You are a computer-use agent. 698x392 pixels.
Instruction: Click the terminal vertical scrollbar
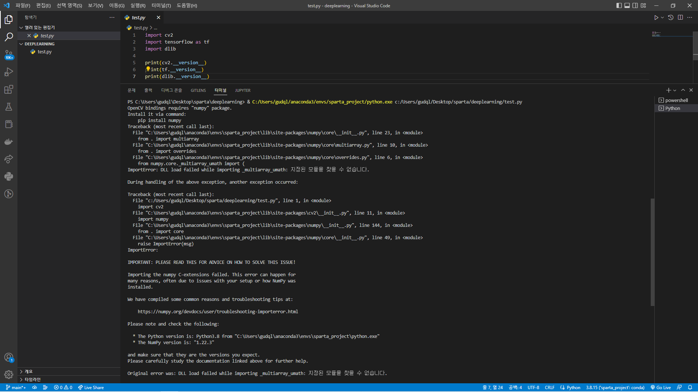point(653,252)
